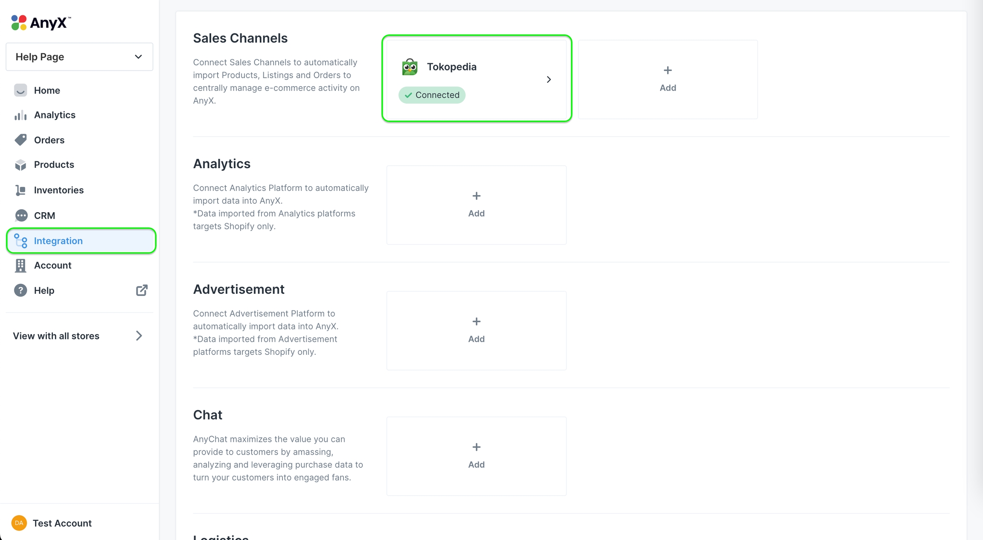This screenshot has width=983, height=540.
Task: Click the Tokopedia card right chevron
Action: coord(549,79)
